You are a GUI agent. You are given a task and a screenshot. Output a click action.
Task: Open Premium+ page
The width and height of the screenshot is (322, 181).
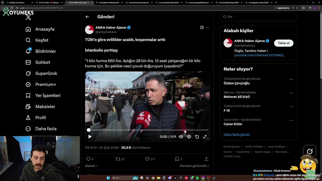click(x=41, y=84)
